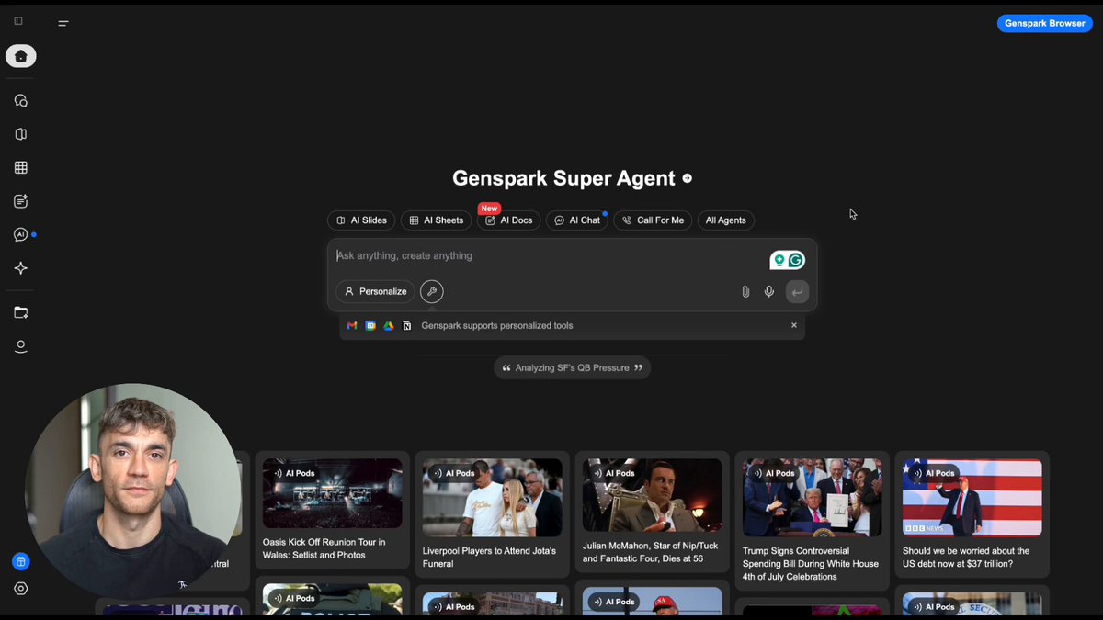Image resolution: width=1103 pixels, height=620 pixels.
Task: Click the Notion icon in banner
Action: click(407, 326)
